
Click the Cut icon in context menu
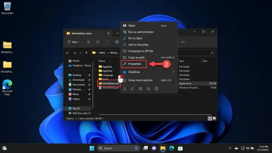click(x=125, y=89)
